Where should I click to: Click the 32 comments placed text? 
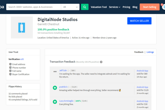[18, 93]
